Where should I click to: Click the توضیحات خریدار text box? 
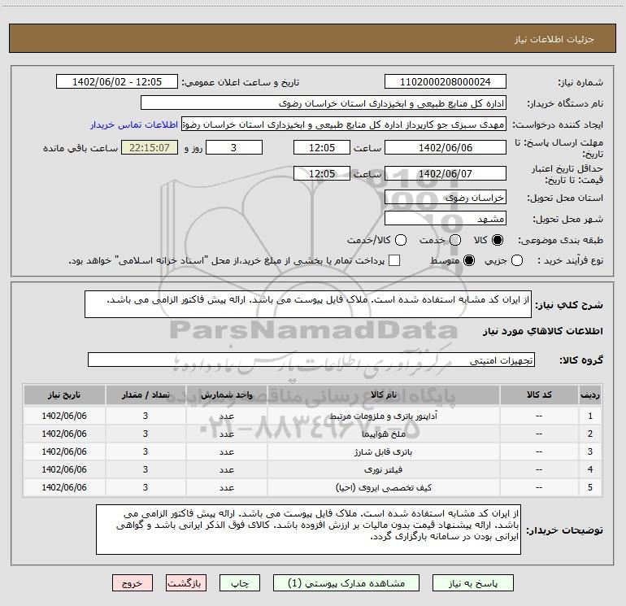tap(308, 530)
